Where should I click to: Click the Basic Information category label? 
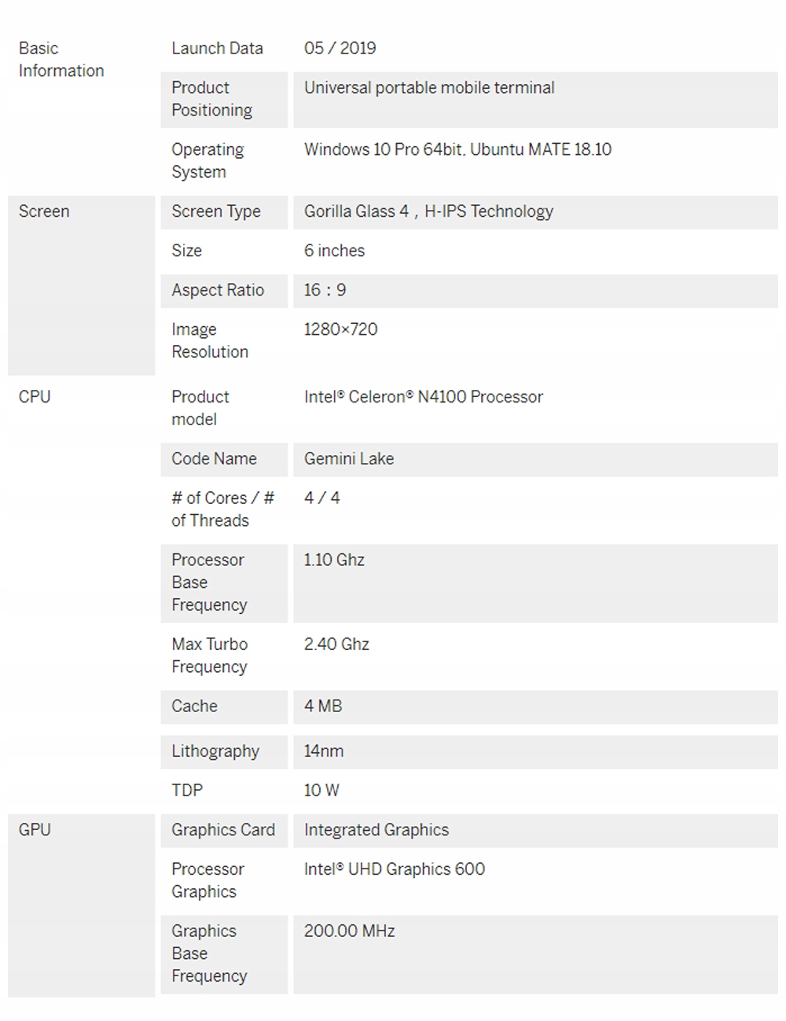pos(61,60)
